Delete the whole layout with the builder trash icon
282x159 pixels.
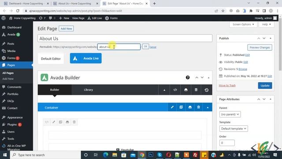click(196, 90)
